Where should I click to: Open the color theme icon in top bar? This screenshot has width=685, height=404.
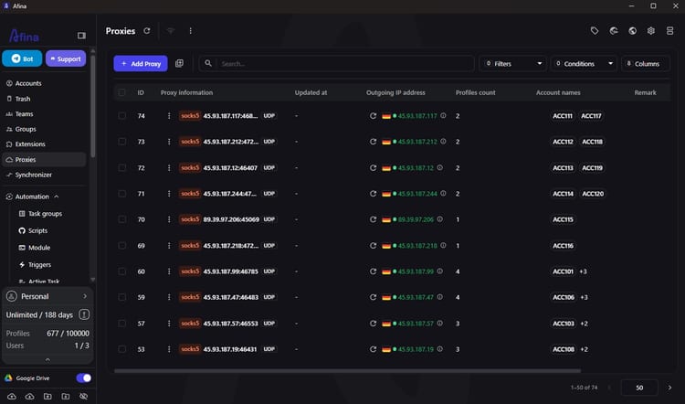(614, 30)
